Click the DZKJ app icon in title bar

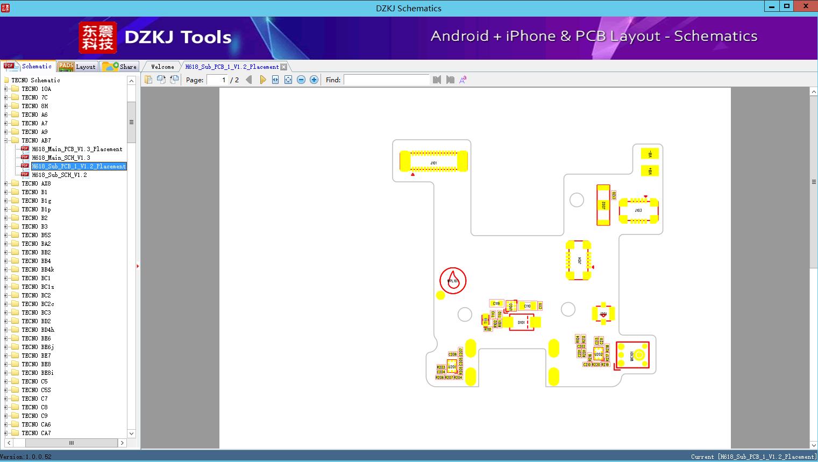tap(5, 8)
